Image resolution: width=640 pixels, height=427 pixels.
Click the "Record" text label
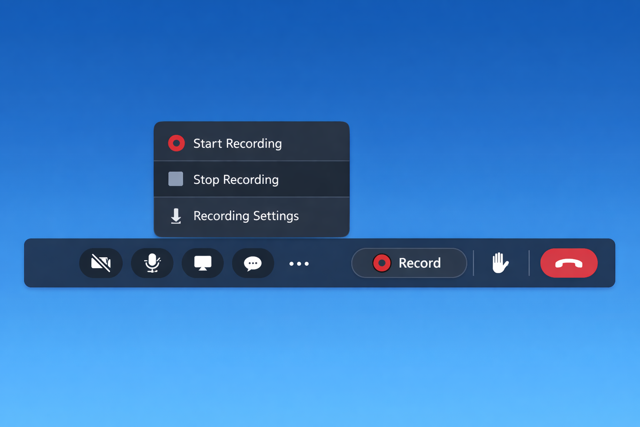tap(420, 263)
